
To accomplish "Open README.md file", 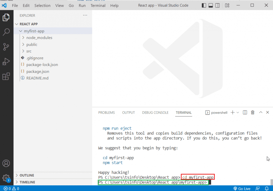I will pos(53,78).
